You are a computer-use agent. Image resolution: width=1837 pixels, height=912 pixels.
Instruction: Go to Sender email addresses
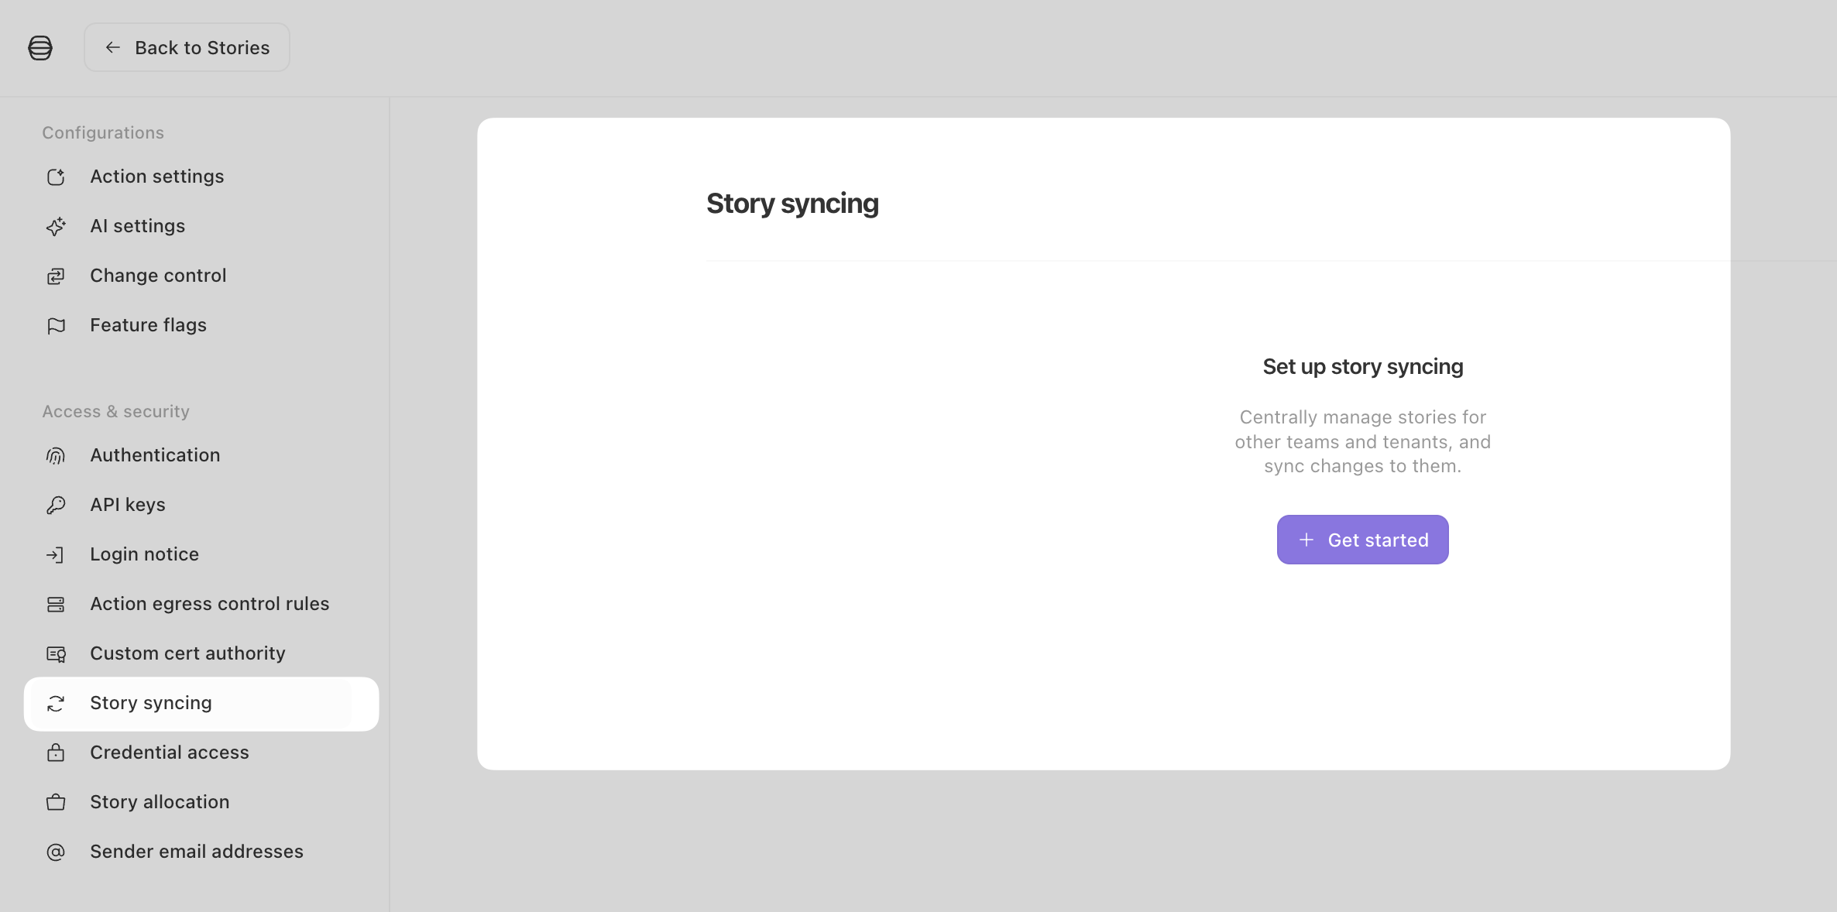click(201, 852)
